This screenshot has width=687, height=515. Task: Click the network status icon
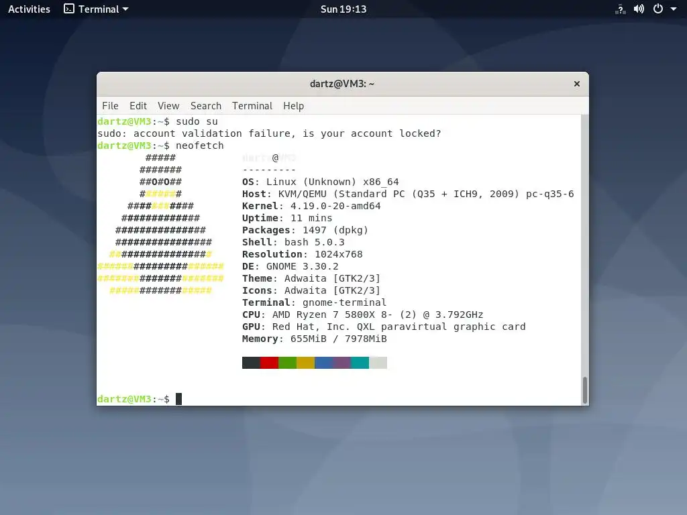click(x=620, y=9)
